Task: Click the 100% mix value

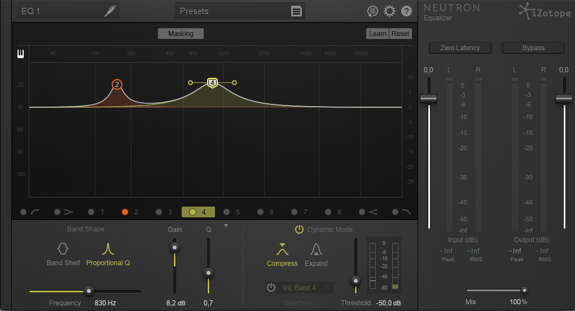Action: [518, 302]
